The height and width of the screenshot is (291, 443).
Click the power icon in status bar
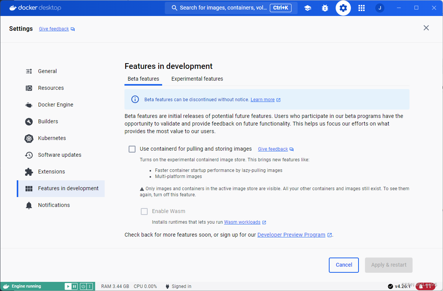click(83, 286)
